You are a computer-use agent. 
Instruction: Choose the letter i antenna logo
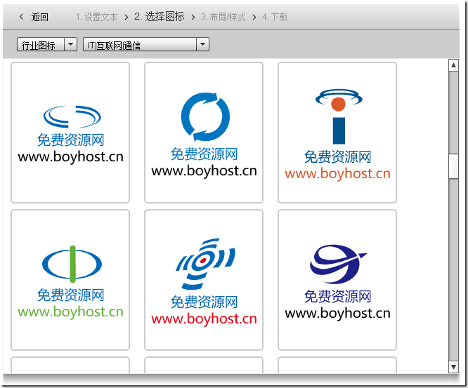click(x=337, y=133)
